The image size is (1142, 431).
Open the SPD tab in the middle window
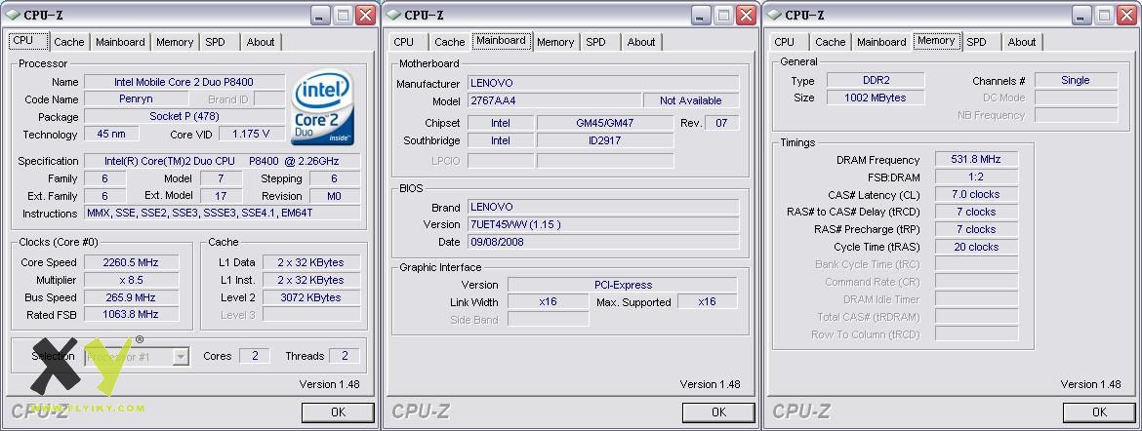595,42
